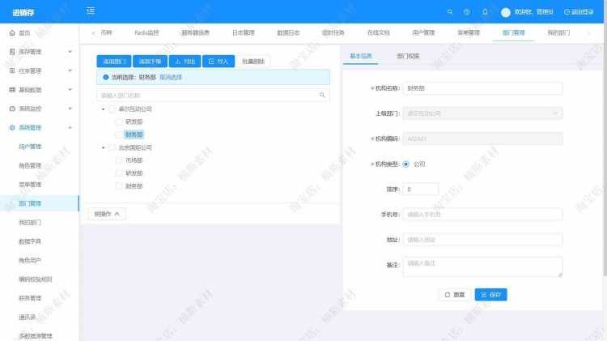Click into the 手机号 field
The width and height of the screenshot is (607, 341).
click(x=482, y=215)
